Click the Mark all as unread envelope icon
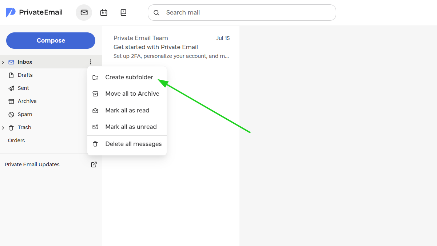The image size is (437, 246). (95, 127)
